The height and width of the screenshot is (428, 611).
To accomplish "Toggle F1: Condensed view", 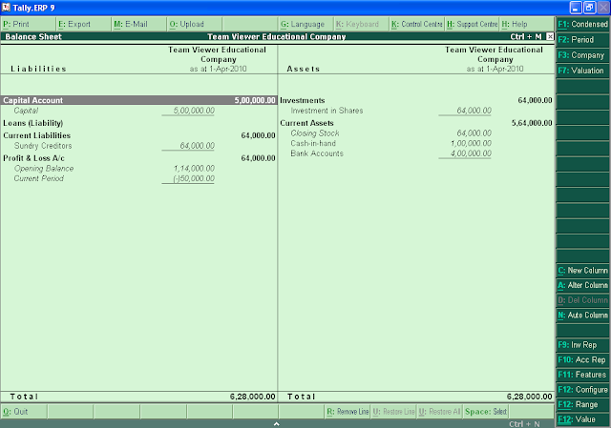I will [x=582, y=24].
